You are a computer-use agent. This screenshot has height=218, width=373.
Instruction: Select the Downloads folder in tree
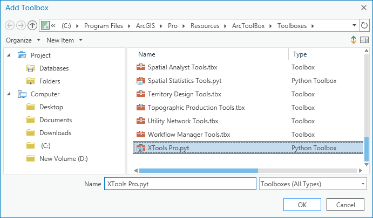[55, 133]
